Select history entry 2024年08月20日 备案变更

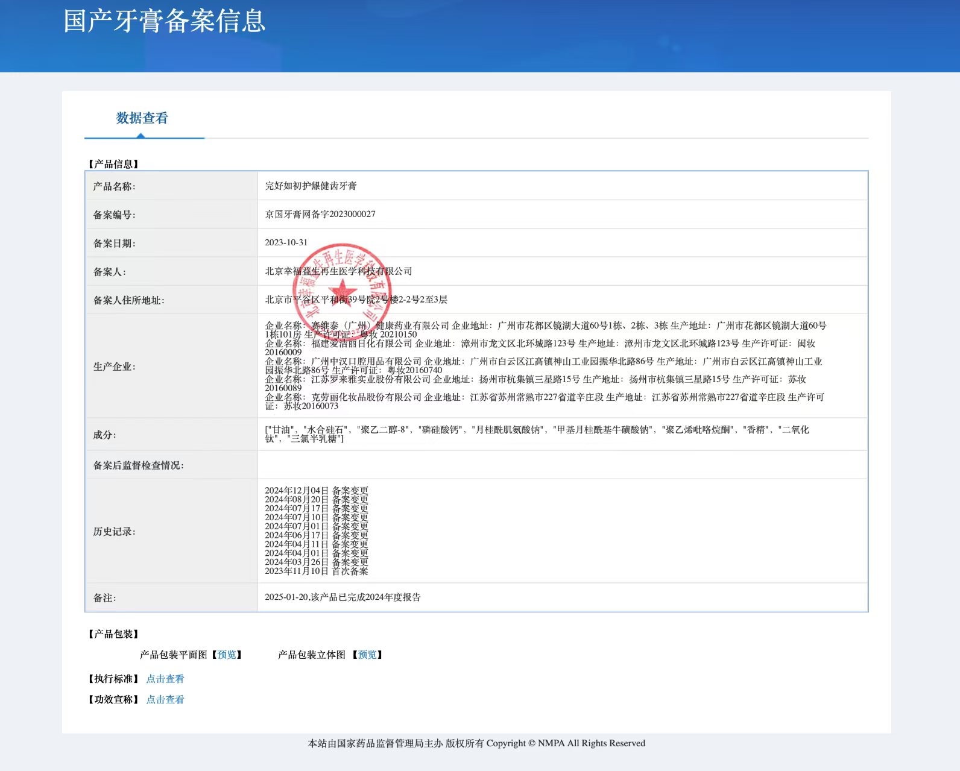[x=317, y=500]
